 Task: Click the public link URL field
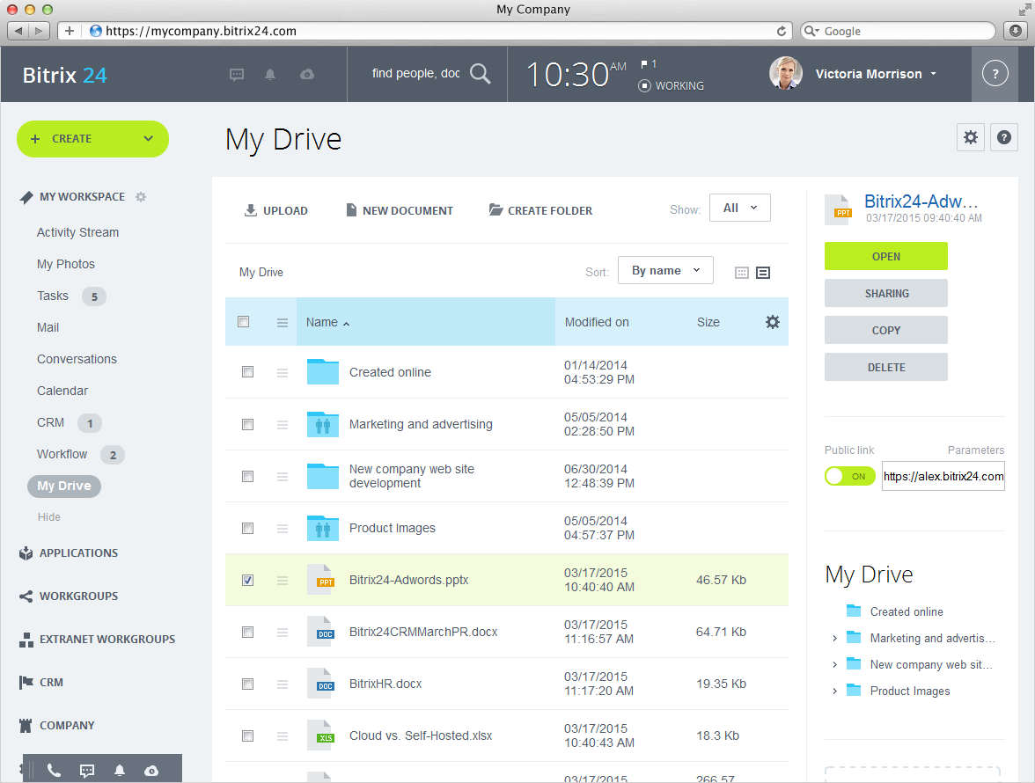pyautogui.click(x=943, y=476)
